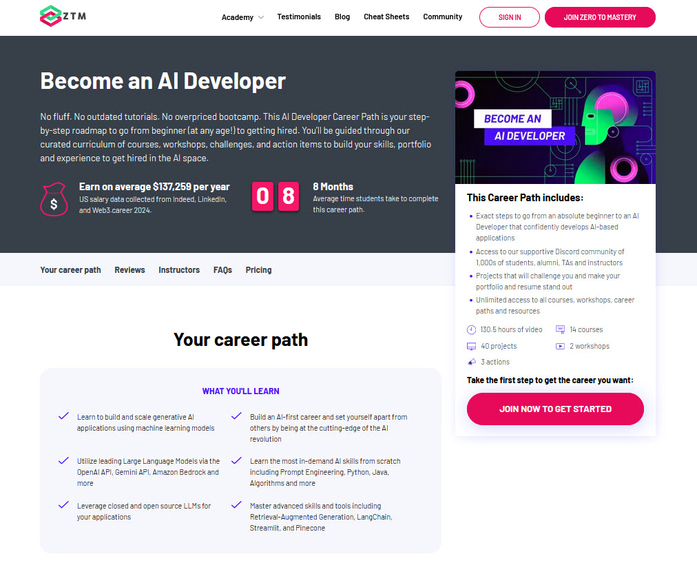Click the digit 8 countdown tile

click(x=288, y=196)
